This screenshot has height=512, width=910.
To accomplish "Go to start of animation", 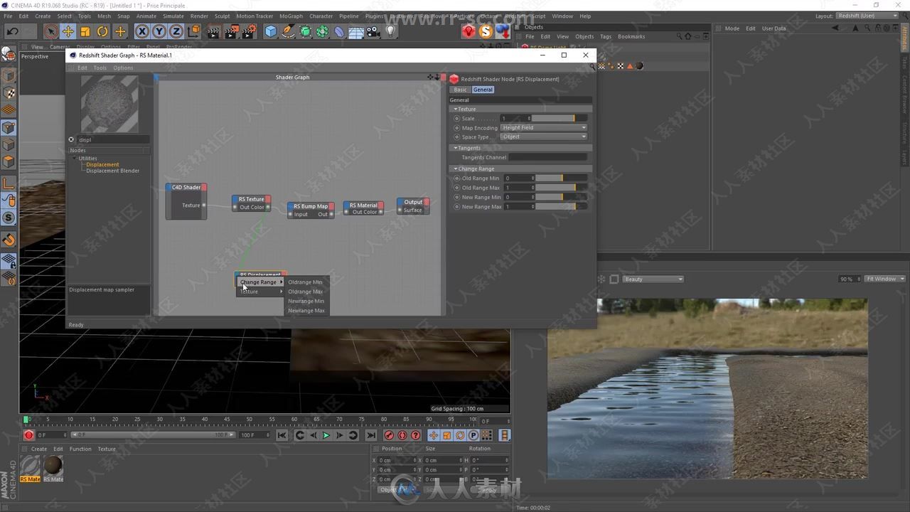I will tap(282, 435).
